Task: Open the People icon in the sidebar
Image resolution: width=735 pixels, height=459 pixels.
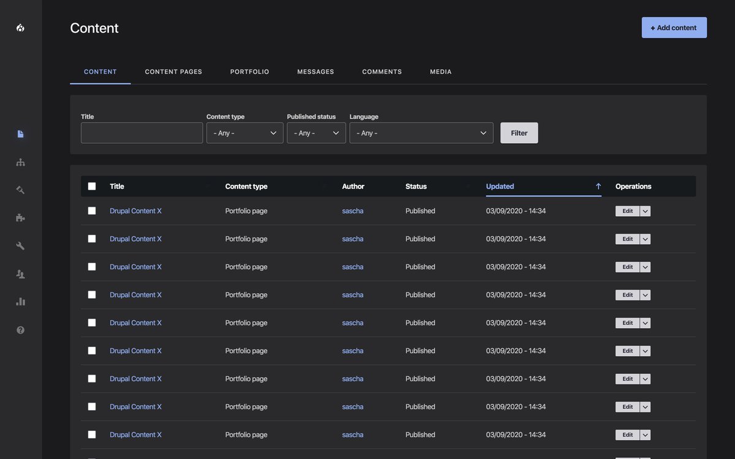Action: 20,274
